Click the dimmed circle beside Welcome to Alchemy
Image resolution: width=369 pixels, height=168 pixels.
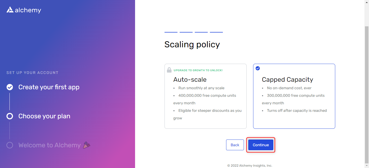10,145
